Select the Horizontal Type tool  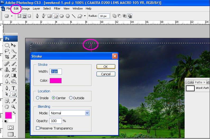pos(13,88)
